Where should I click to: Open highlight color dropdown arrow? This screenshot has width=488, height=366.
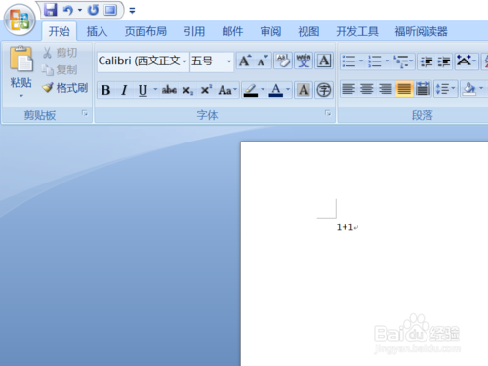263,89
